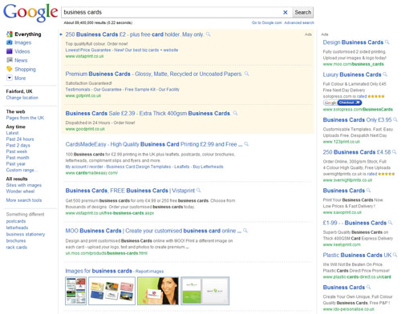Click magnifier beside Design Business Cards ad
Image resolution: width=401 pixels, height=314 pixels.
click(387, 42)
